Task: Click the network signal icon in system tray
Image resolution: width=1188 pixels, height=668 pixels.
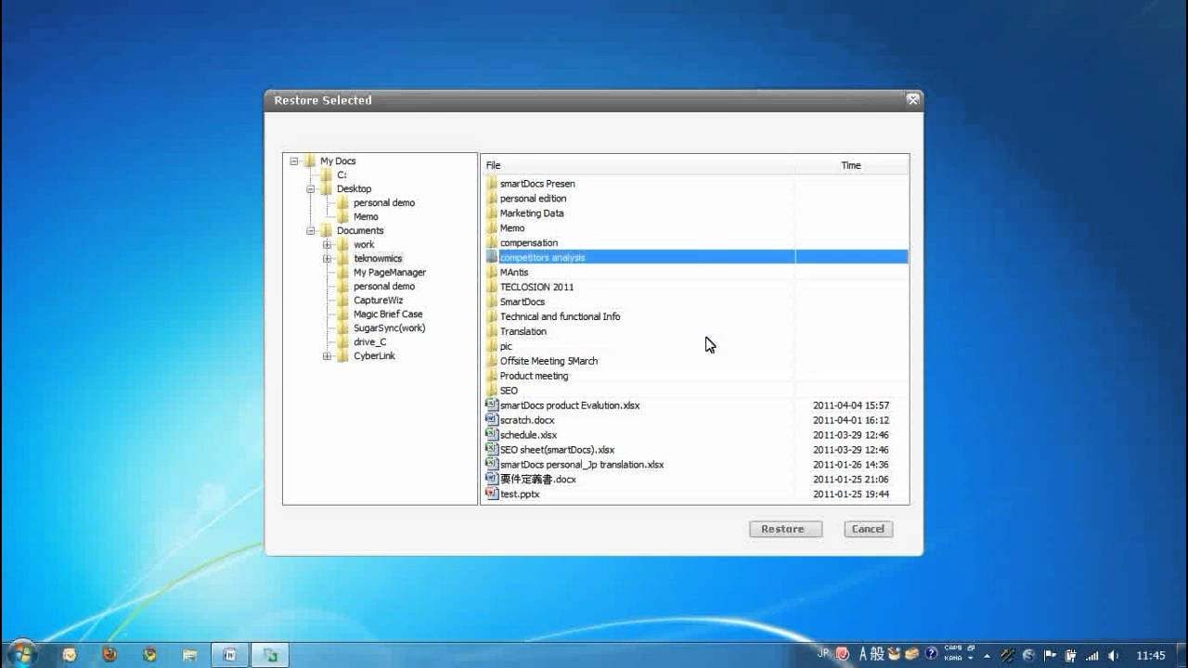Action: point(1092,655)
